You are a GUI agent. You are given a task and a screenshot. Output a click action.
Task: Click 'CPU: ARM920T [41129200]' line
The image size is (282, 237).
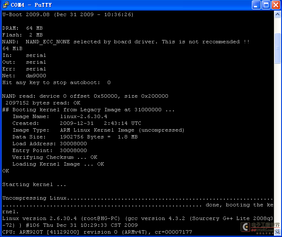coord(97,232)
